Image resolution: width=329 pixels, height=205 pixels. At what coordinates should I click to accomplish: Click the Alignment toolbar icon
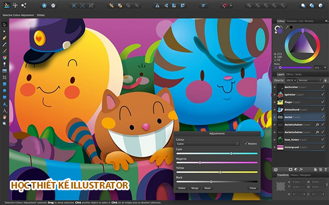pos(203,5)
